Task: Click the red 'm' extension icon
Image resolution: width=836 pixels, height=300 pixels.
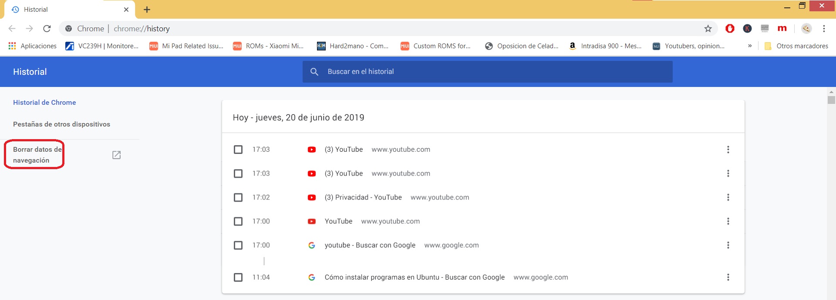Action: point(782,29)
